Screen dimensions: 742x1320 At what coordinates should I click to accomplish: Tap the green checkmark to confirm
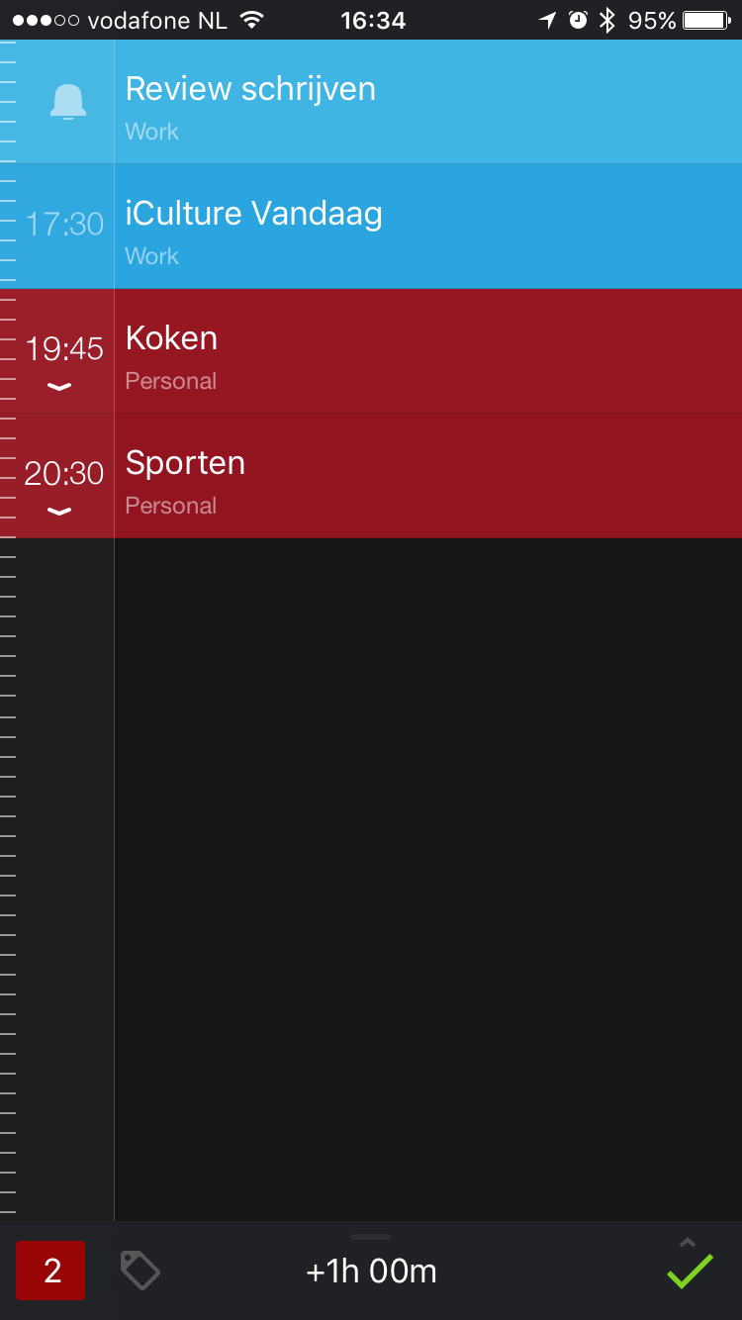tap(690, 1271)
